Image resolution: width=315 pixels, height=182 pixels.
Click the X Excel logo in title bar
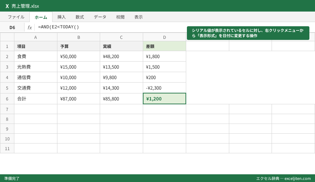click(7, 6)
